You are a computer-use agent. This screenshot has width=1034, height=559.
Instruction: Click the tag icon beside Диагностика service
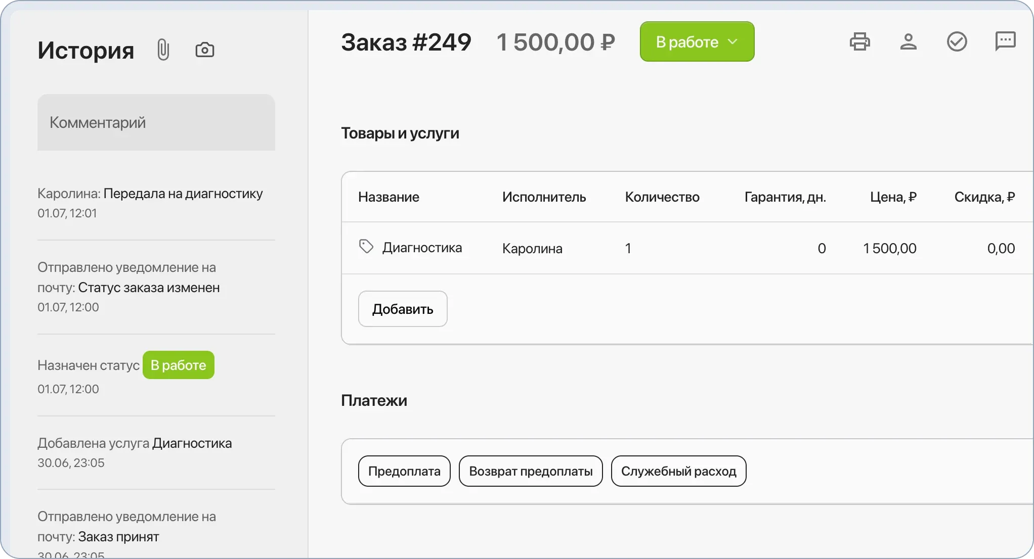tap(365, 247)
